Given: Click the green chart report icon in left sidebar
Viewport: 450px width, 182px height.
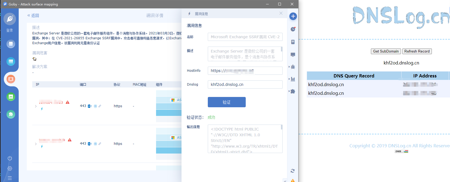Looking at the screenshot, I should [x=11, y=97].
